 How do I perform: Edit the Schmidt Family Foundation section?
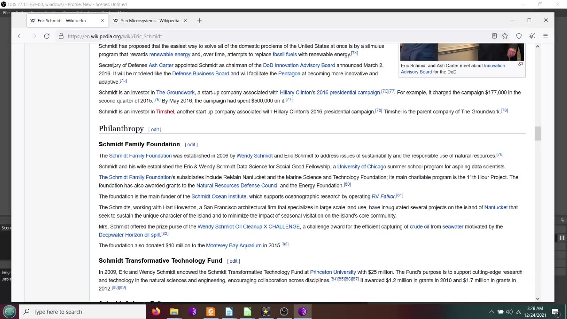coord(191,144)
